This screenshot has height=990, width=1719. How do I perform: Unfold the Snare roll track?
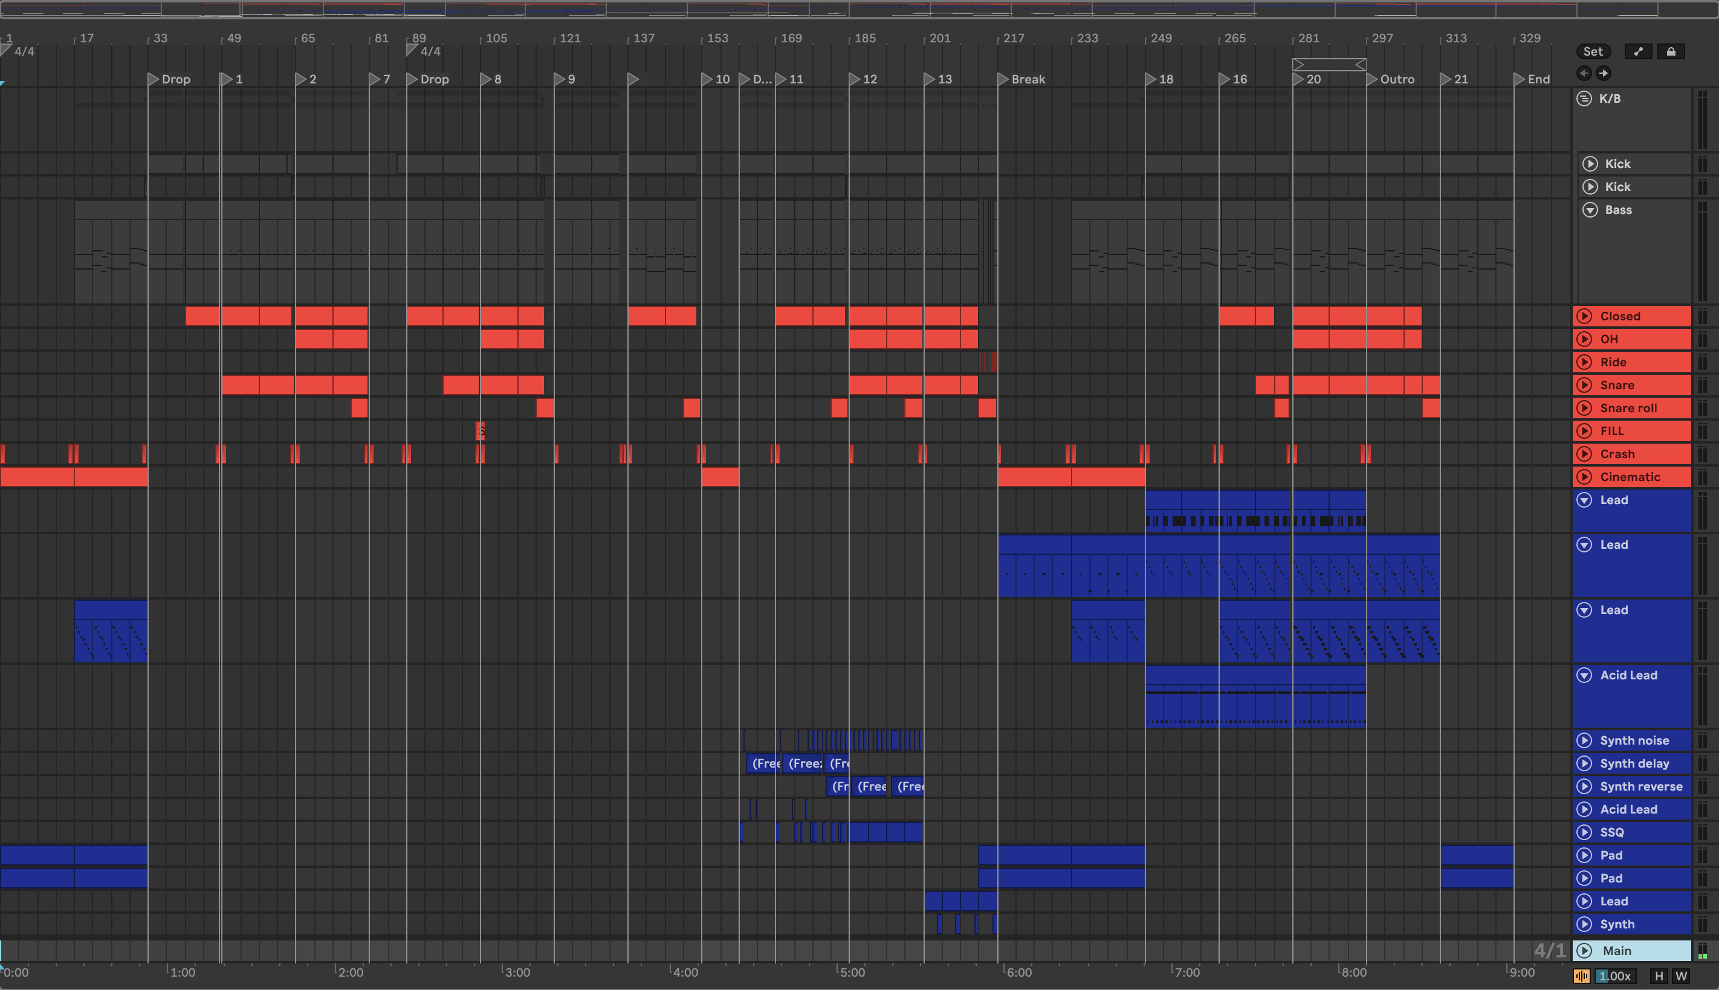(x=1584, y=408)
